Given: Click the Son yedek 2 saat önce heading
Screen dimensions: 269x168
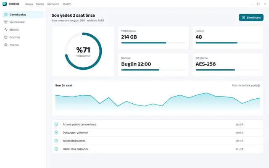Looking at the screenshot, I should click(x=73, y=15).
